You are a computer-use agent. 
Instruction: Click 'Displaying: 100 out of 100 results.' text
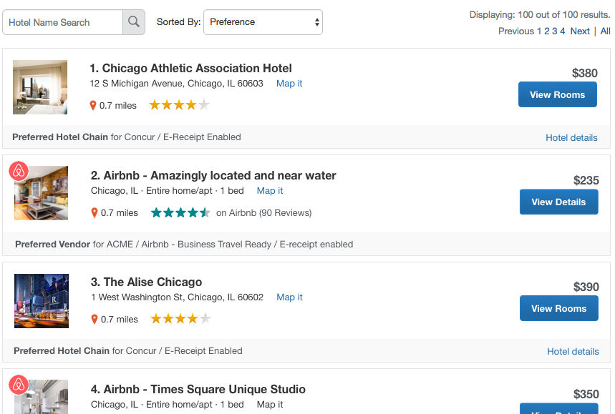click(540, 15)
